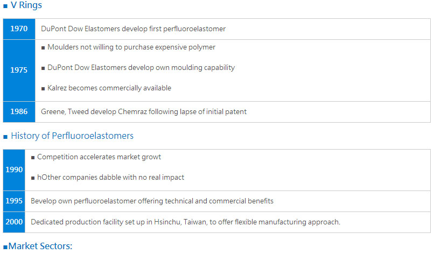Click the 2000 year cell

(x=14, y=222)
